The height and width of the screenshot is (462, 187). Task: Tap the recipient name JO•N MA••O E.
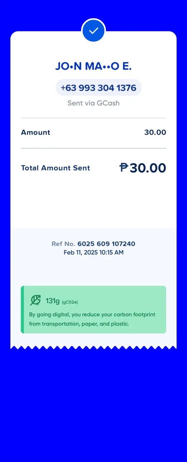pyautogui.click(x=93, y=66)
